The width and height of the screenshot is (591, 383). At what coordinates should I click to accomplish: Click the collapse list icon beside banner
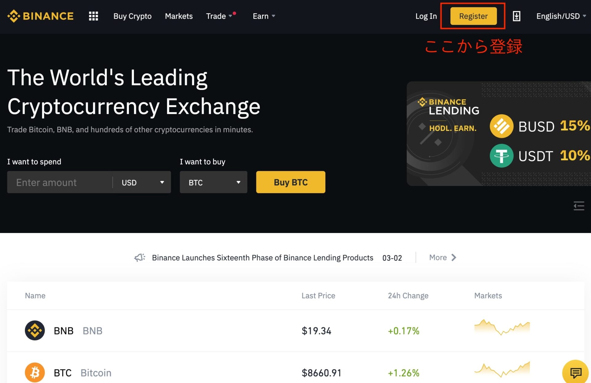(x=579, y=206)
